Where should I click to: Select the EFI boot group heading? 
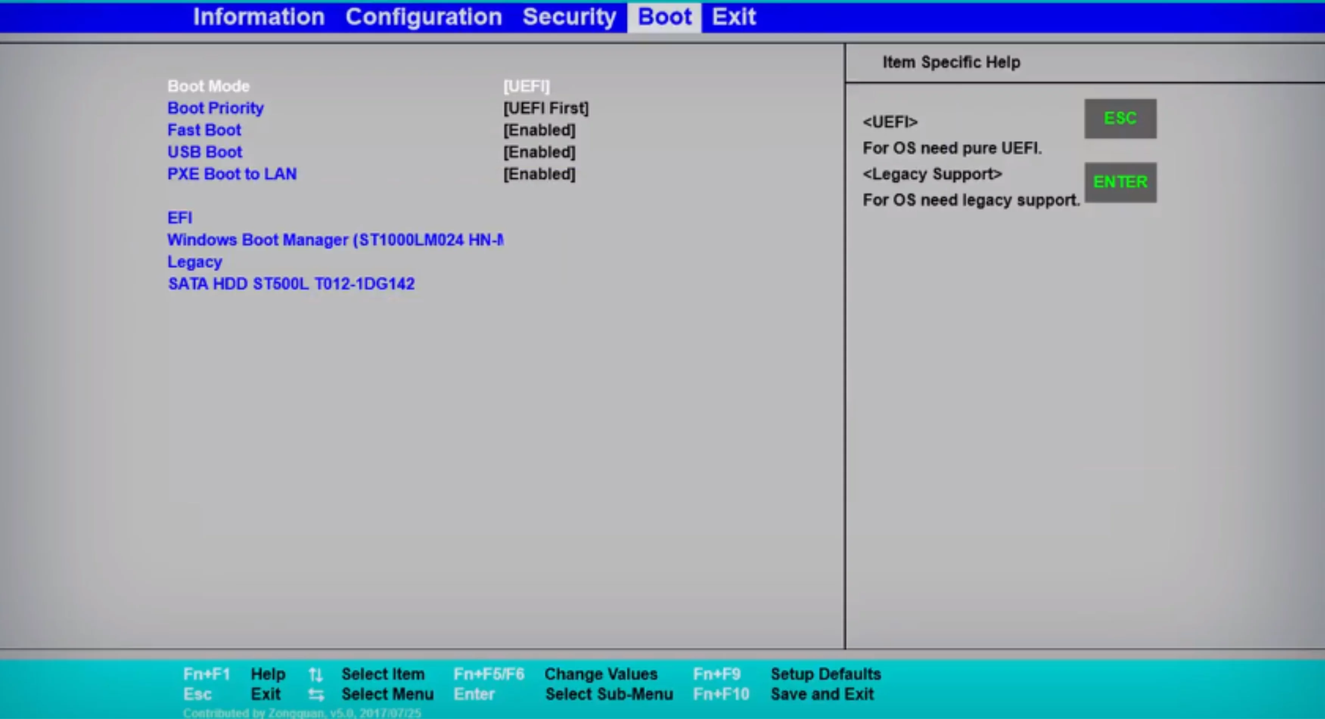coord(180,218)
